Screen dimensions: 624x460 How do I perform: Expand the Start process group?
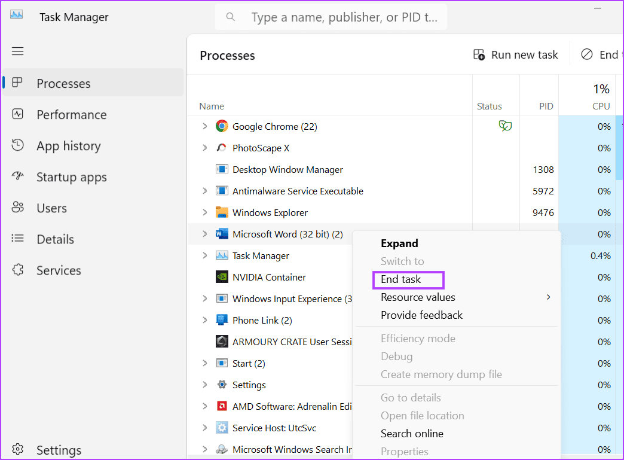tap(204, 363)
